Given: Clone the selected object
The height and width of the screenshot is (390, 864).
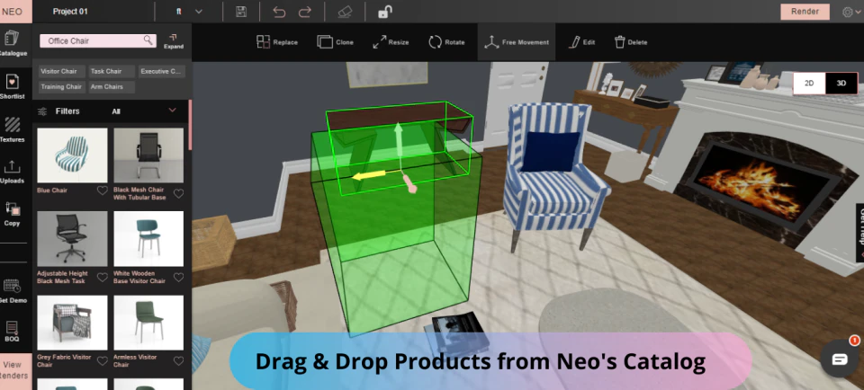Looking at the screenshot, I should pos(335,42).
